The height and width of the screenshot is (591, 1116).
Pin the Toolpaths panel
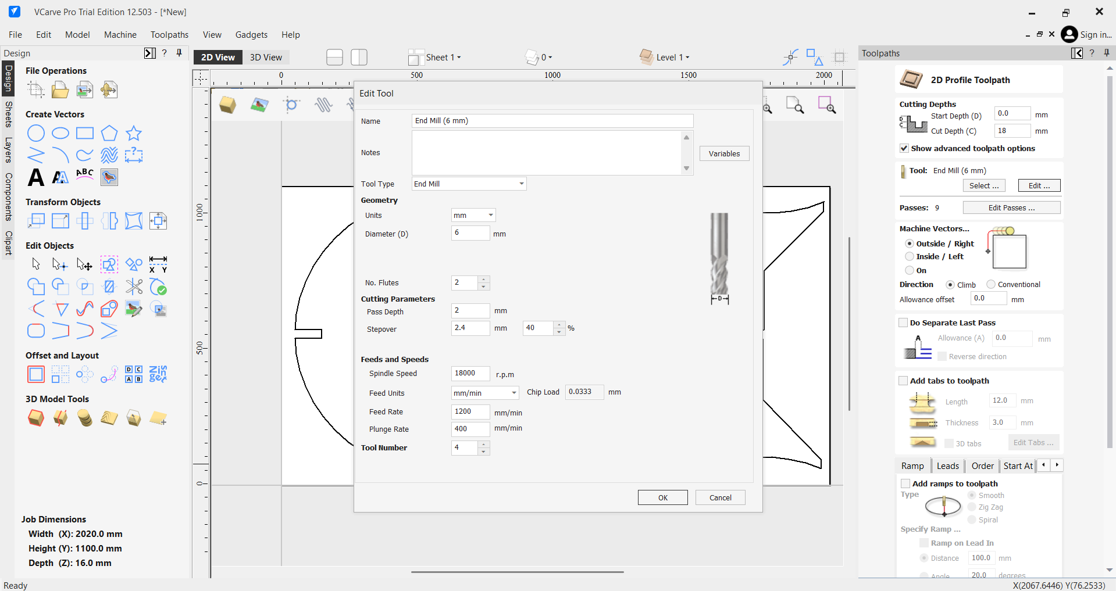pos(1106,53)
